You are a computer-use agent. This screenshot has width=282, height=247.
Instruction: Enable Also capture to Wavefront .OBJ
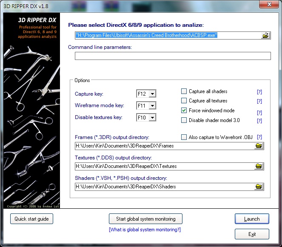coord(184,137)
